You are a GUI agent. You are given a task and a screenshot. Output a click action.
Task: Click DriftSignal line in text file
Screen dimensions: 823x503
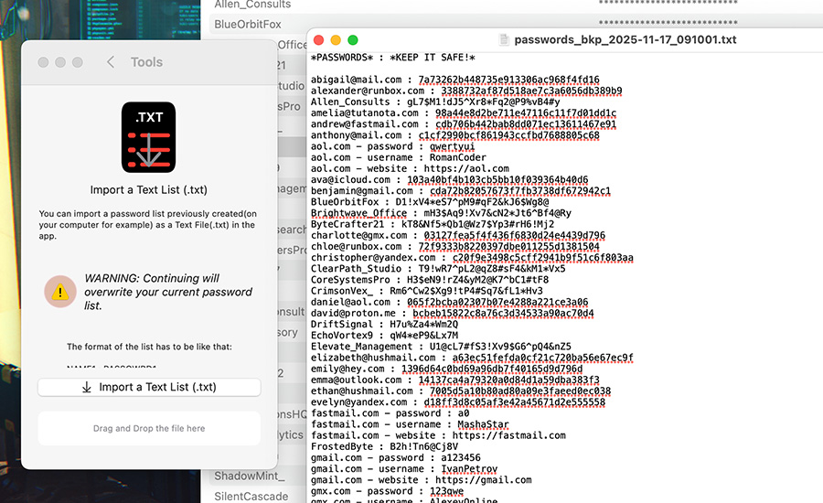coord(384,324)
